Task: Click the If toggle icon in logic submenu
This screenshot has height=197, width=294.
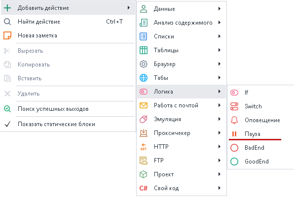Action: pyautogui.click(x=234, y=93)
